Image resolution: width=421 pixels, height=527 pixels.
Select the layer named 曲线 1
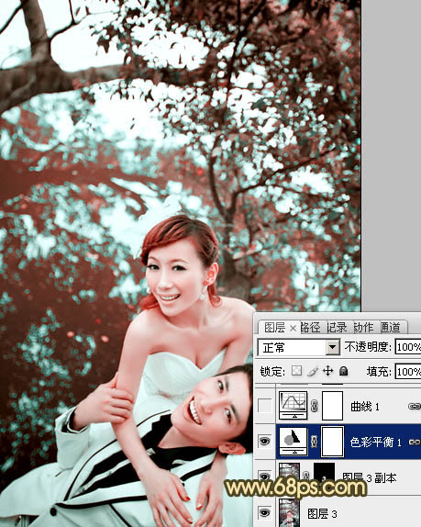coord(365,407)
